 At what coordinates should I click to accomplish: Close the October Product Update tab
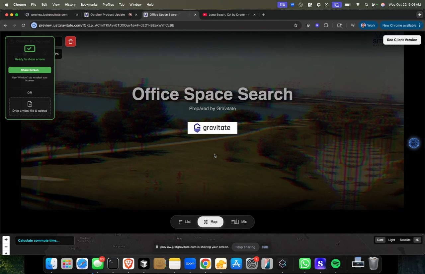pos(136,15)
